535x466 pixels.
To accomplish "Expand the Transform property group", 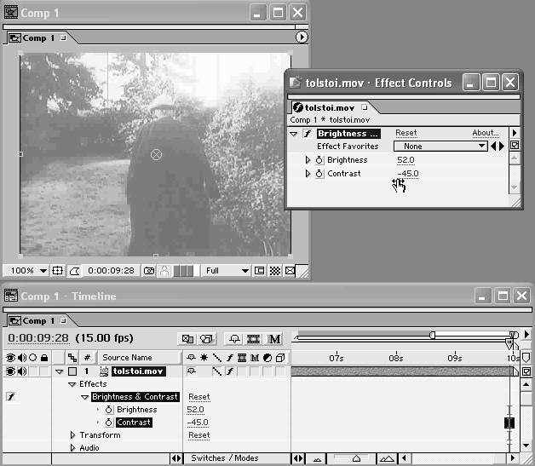I will (x=72, y=435).
